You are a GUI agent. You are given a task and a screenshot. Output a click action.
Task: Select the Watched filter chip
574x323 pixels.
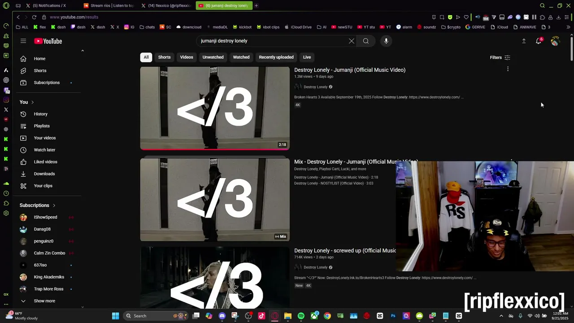pyautogui.click(x=241, y=57)
